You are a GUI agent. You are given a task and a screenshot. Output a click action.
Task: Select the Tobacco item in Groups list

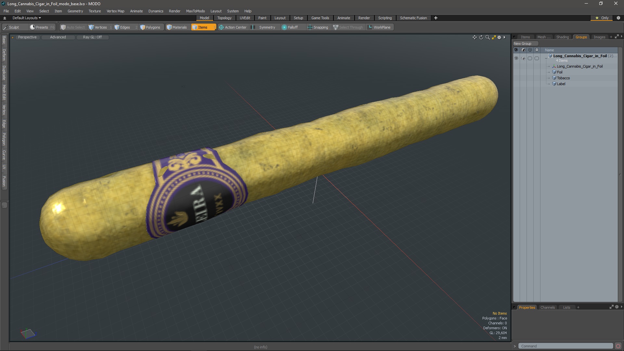[x=563, y=78]
